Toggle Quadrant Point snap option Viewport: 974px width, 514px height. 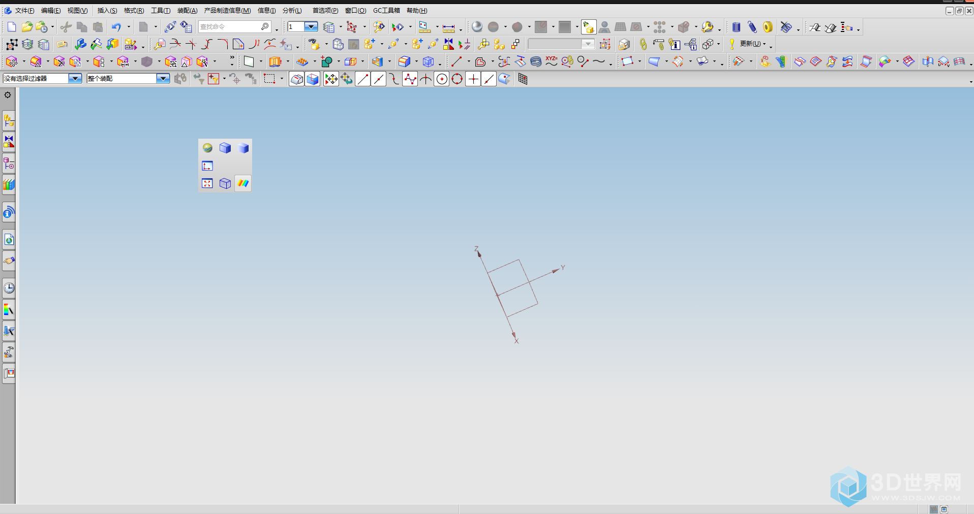457,79
